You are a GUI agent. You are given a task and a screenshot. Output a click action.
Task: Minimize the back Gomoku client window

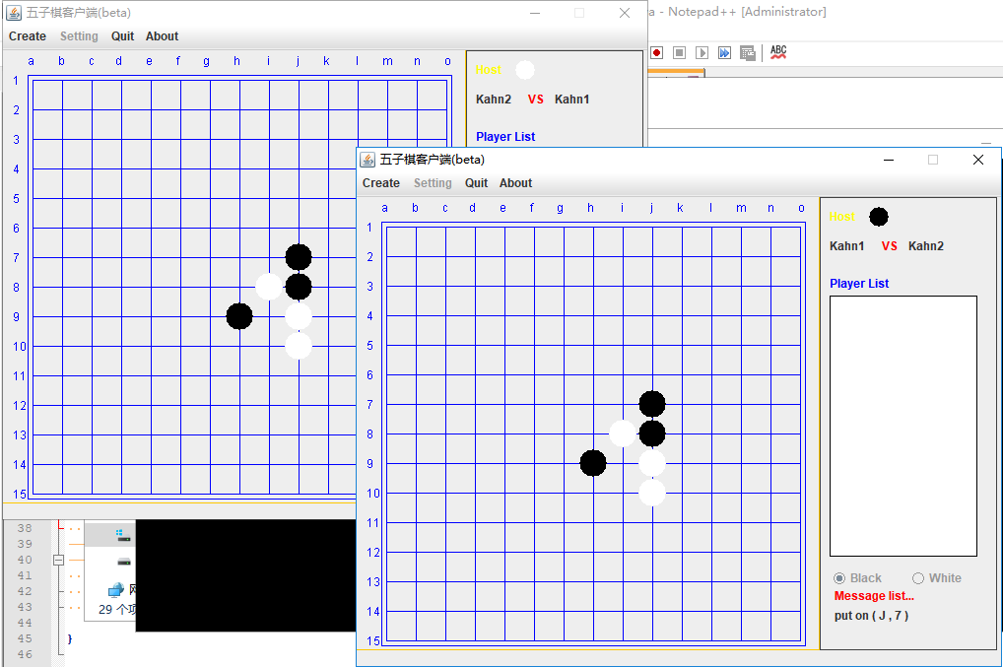[535, 13]
